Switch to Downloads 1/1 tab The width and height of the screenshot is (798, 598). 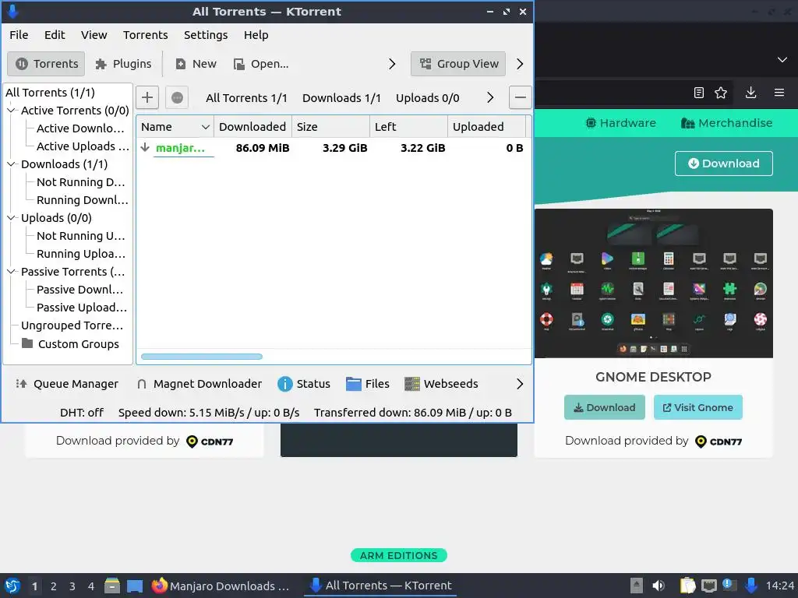[x=341, y=97]
